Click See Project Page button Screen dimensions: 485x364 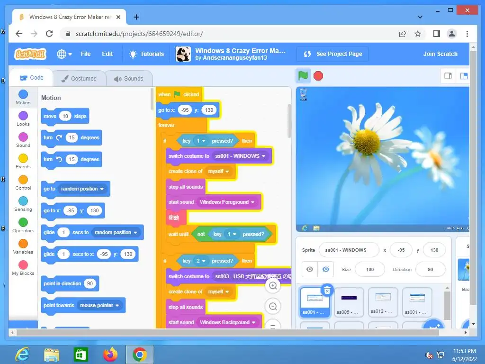(x=332, y=54)
